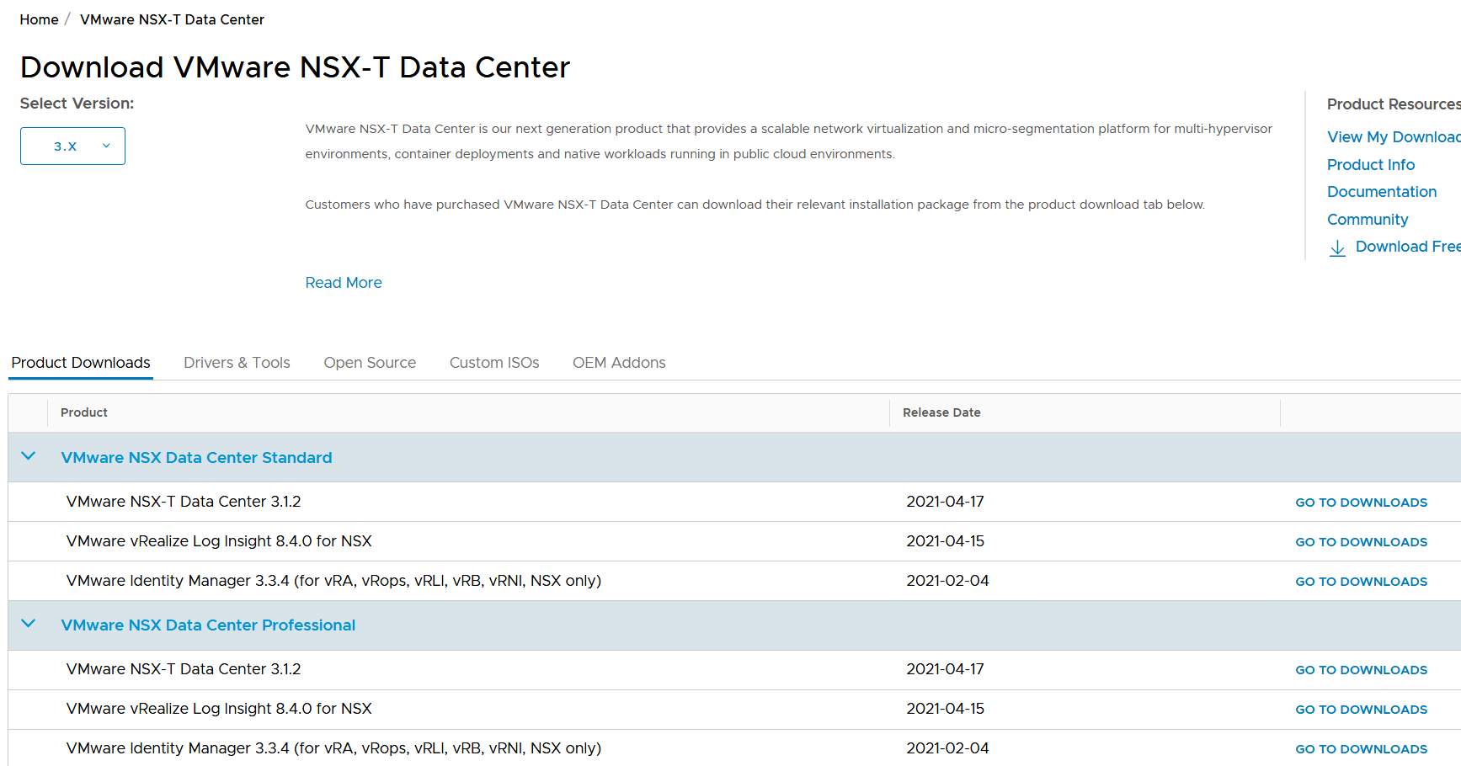Go to downloads for Log Insight 8.4.0 under Standard
This screenshot has height=766, width=1461.
pos(1361,542)
